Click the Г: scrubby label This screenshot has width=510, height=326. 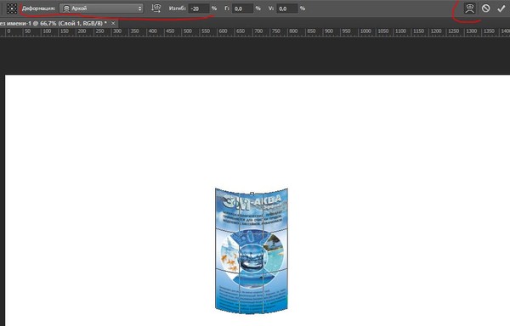coord(227,8)
